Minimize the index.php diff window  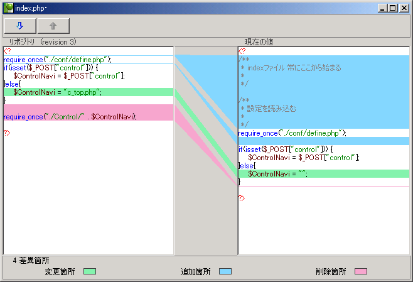382,8
